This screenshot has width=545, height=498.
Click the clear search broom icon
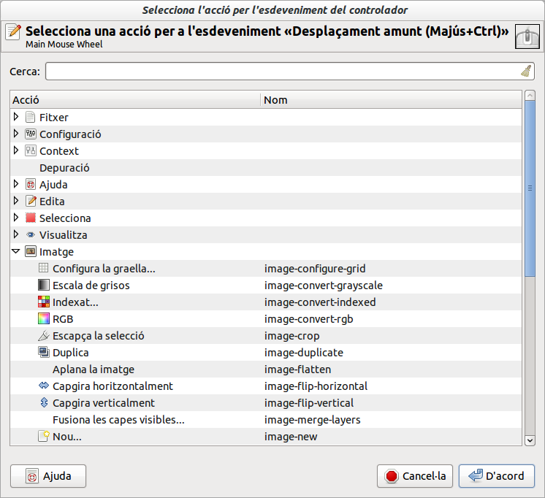point(525,72)
